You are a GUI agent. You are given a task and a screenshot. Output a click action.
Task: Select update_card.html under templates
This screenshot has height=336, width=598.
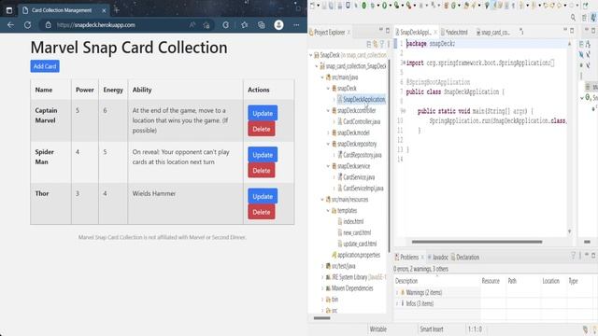[x=357, y=244]
